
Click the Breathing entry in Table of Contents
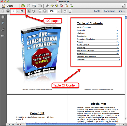(98, 48)
